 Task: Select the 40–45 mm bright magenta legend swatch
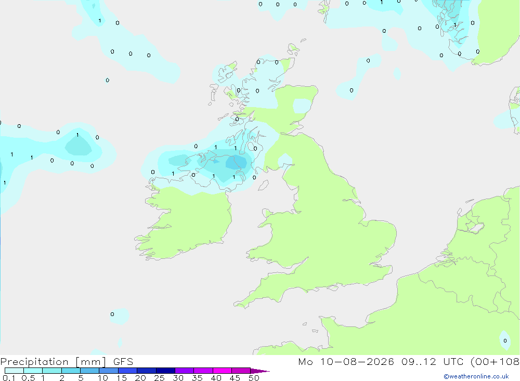pyautogui.click(x=222, y=371)
